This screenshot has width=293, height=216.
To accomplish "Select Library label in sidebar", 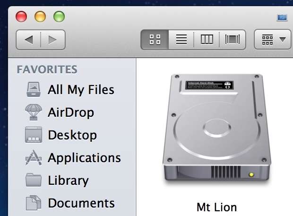I will coord(68,181).
